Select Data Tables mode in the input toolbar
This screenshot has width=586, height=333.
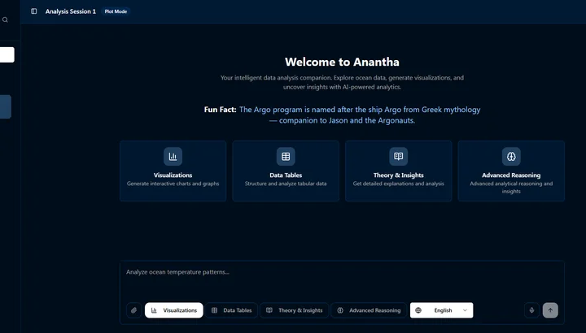click(232, 310)
